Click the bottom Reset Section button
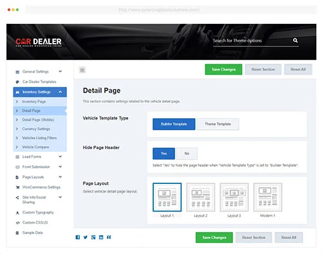Screen dimensions: 322x254 click(254, 237)
